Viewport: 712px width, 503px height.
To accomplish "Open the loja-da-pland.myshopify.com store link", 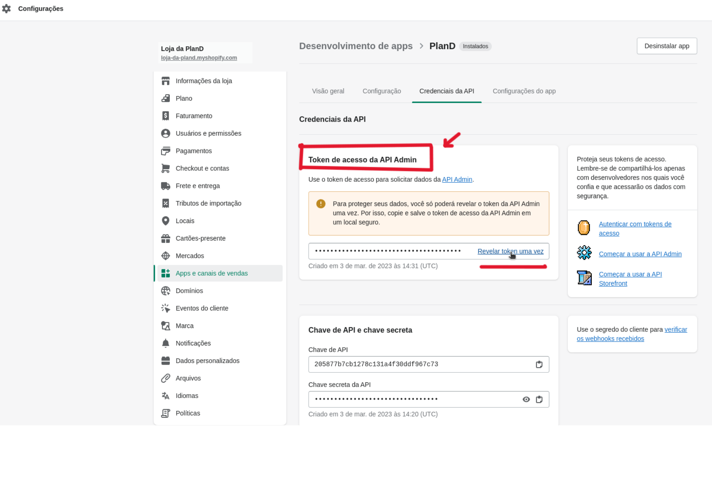I will [x=199, y=58].
